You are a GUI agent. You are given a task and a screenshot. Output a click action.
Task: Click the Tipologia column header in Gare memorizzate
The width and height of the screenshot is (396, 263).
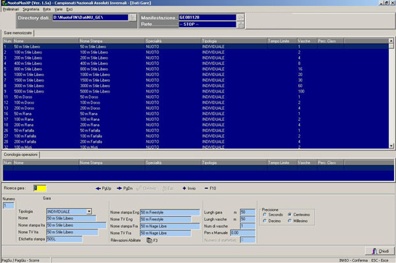pos(234,41)
